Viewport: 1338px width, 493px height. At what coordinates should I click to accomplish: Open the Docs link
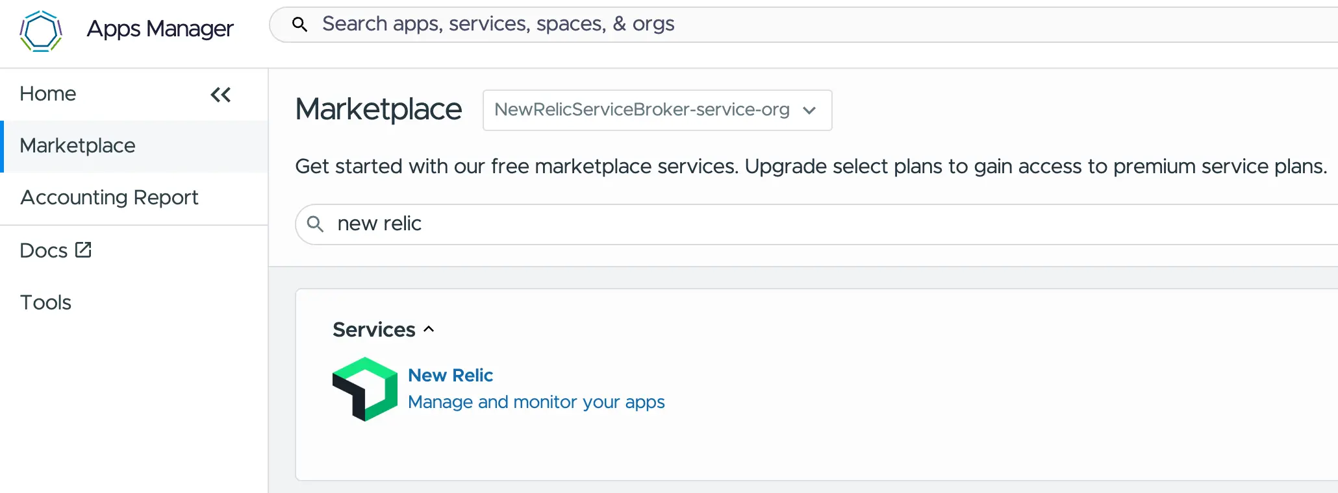point(44,250)
